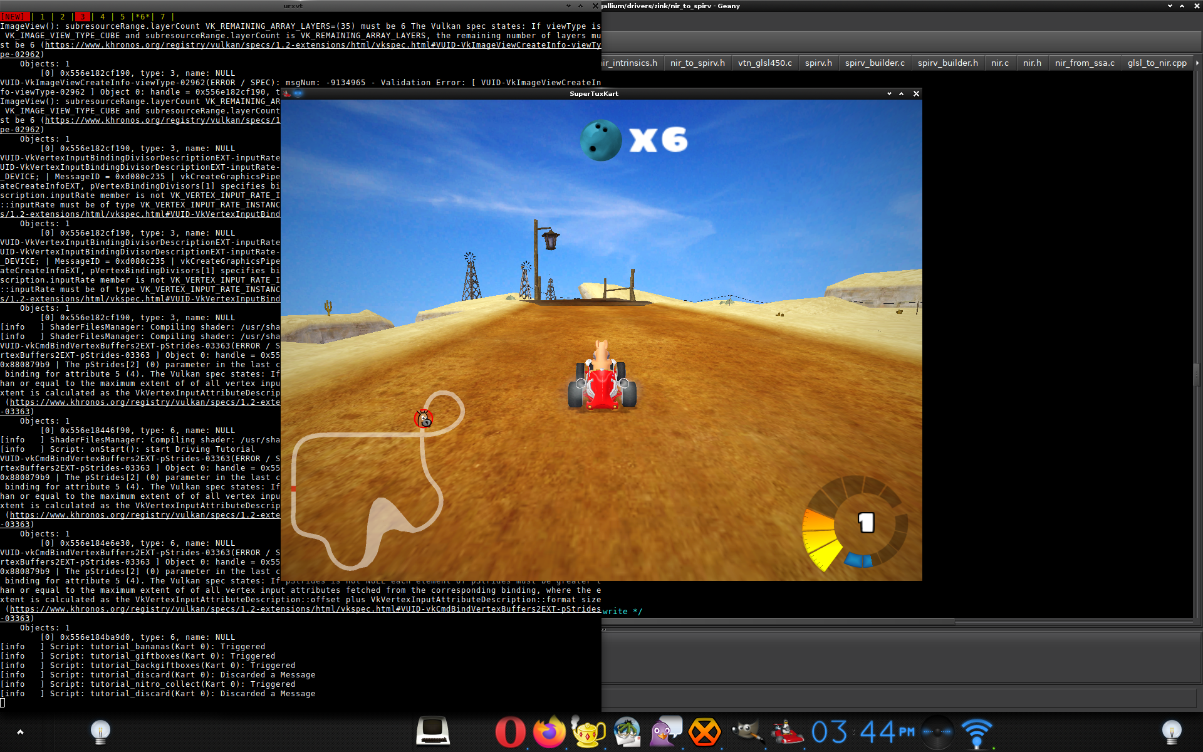Viewport: 1203px width, 752px height.
Task: Maximize the urxvt window with up arrow
Action: click(x=580, y=6)
